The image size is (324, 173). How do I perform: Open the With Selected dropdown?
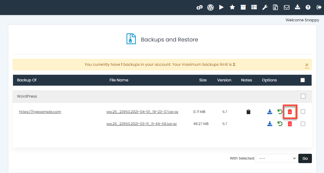pyautogui.click(x=277, y=158)
